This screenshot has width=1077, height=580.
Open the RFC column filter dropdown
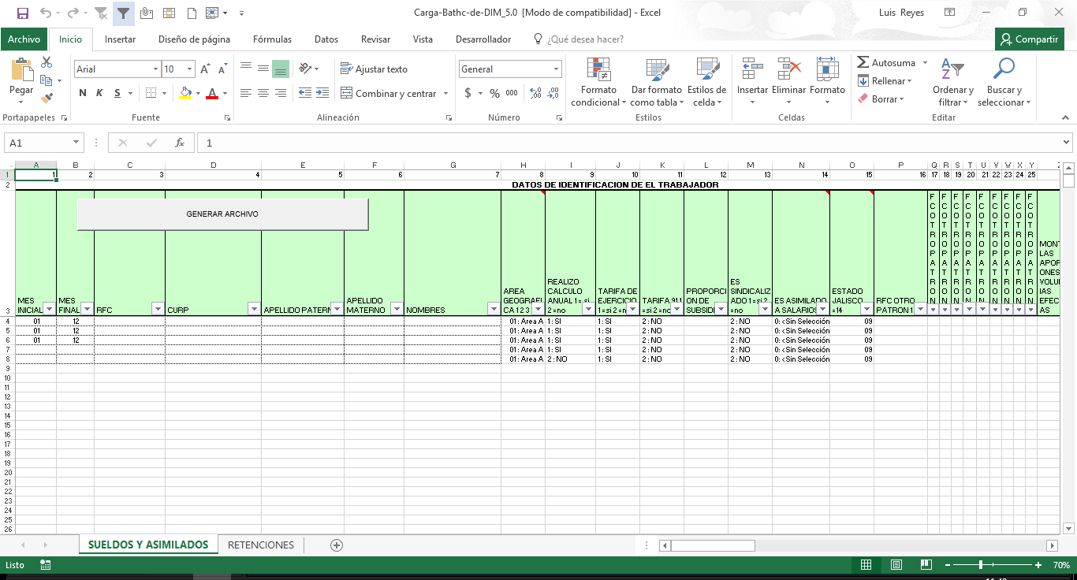pos(158,309)
